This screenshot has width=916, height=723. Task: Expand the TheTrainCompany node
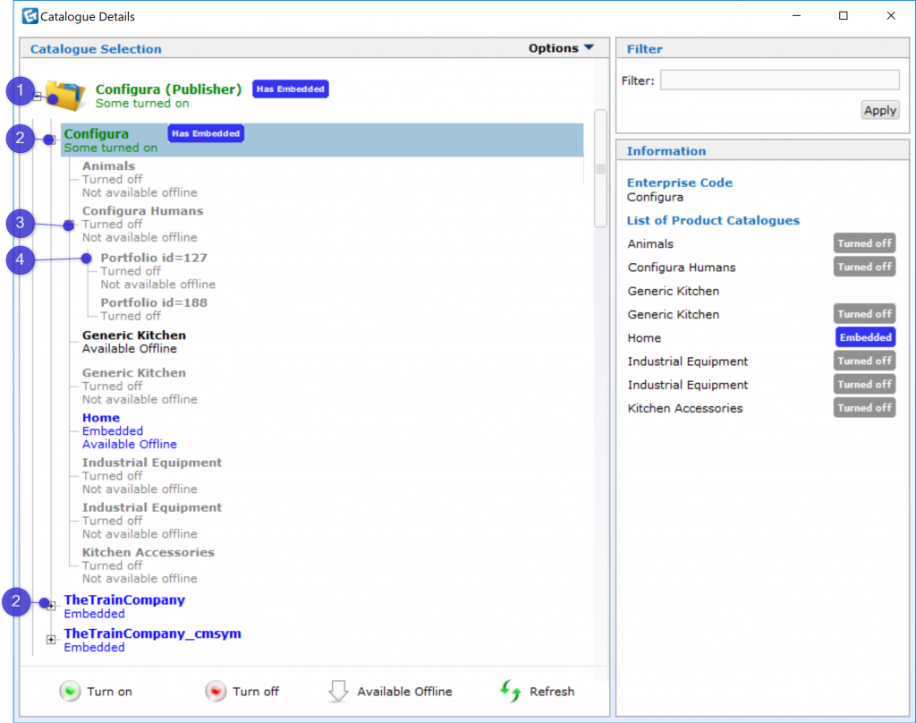[51, 606]
